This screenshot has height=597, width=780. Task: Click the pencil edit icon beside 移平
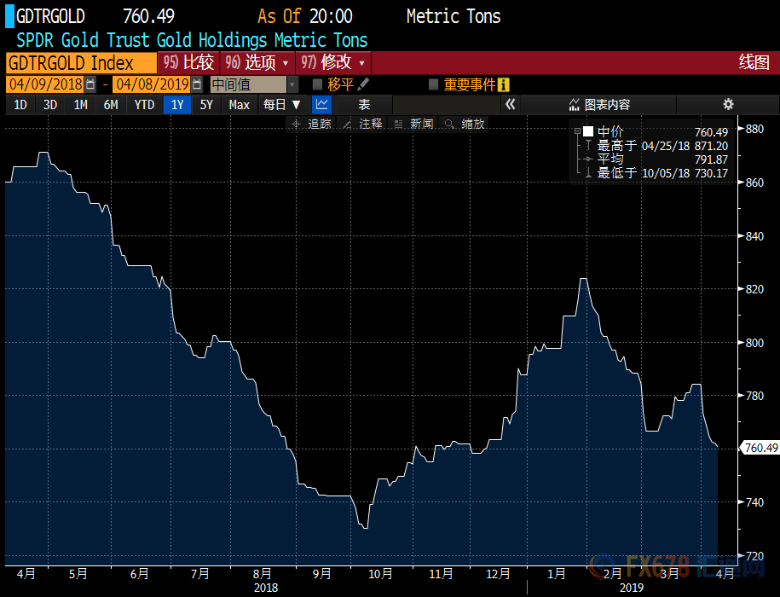tap(363, 84)
